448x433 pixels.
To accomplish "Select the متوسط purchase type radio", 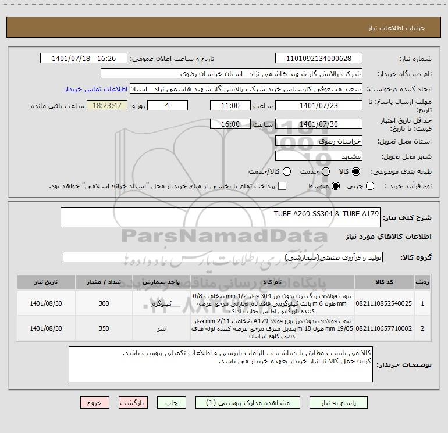I will [x=336, y=186].
